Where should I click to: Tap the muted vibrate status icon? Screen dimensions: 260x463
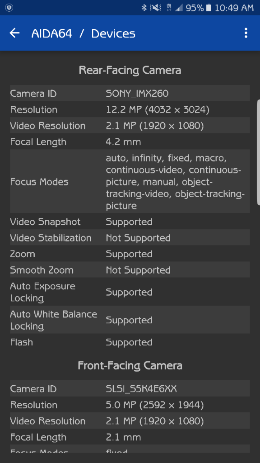155,8
